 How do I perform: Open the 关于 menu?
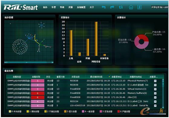[92, 7]
